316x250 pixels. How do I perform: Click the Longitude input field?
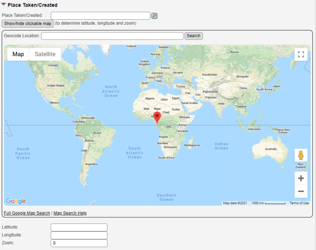[79, 235]
